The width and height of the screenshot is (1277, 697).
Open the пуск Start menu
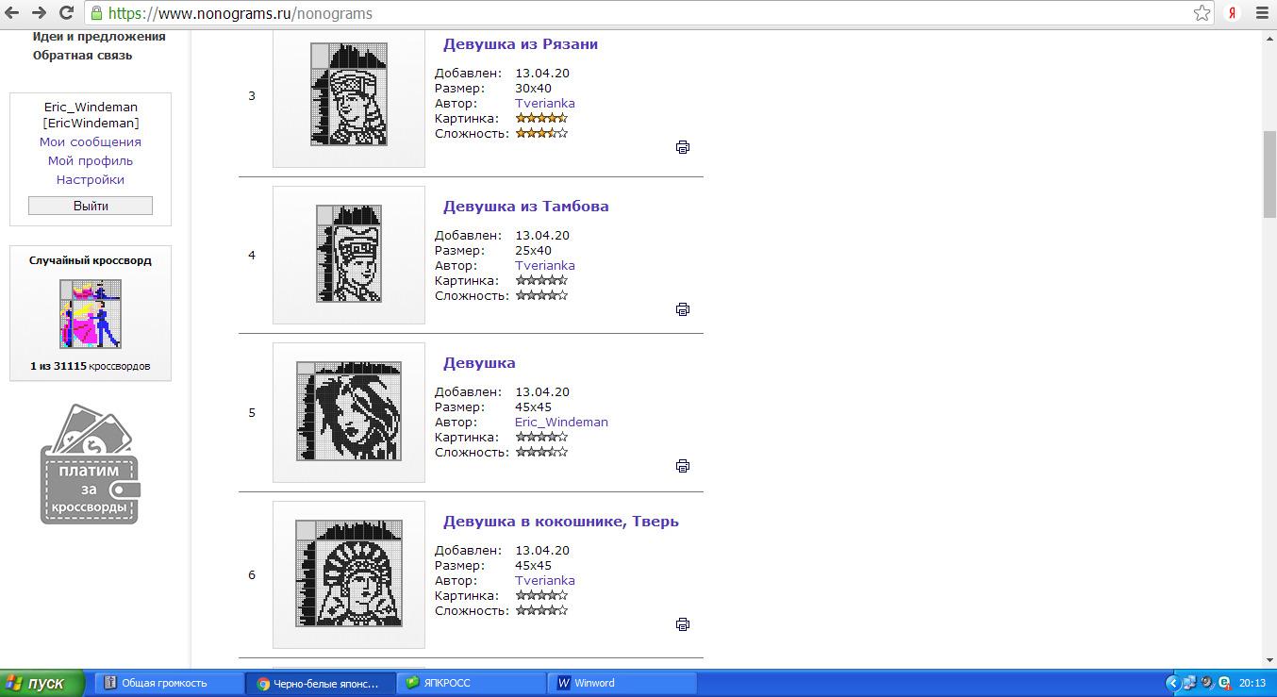click(x=42, y=683)
